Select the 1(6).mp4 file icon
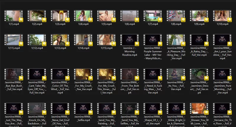 point(130,16)
